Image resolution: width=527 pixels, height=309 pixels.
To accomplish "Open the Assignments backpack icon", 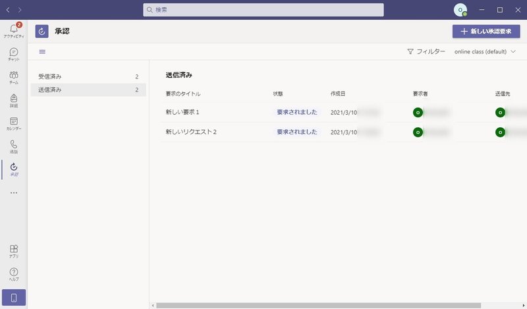I will 14,101.
